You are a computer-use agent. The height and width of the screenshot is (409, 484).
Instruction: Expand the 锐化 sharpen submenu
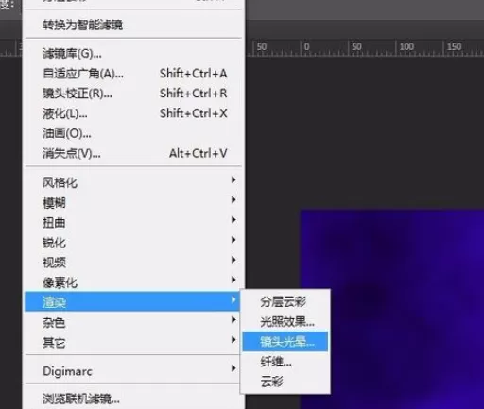pyautogui.click(x=133, y=242)
